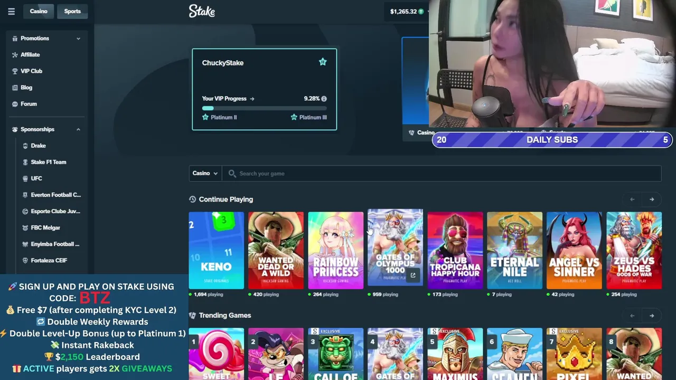676x380 pixels.
Task: Switch to the Casino tab
Action: pos(39,11)
